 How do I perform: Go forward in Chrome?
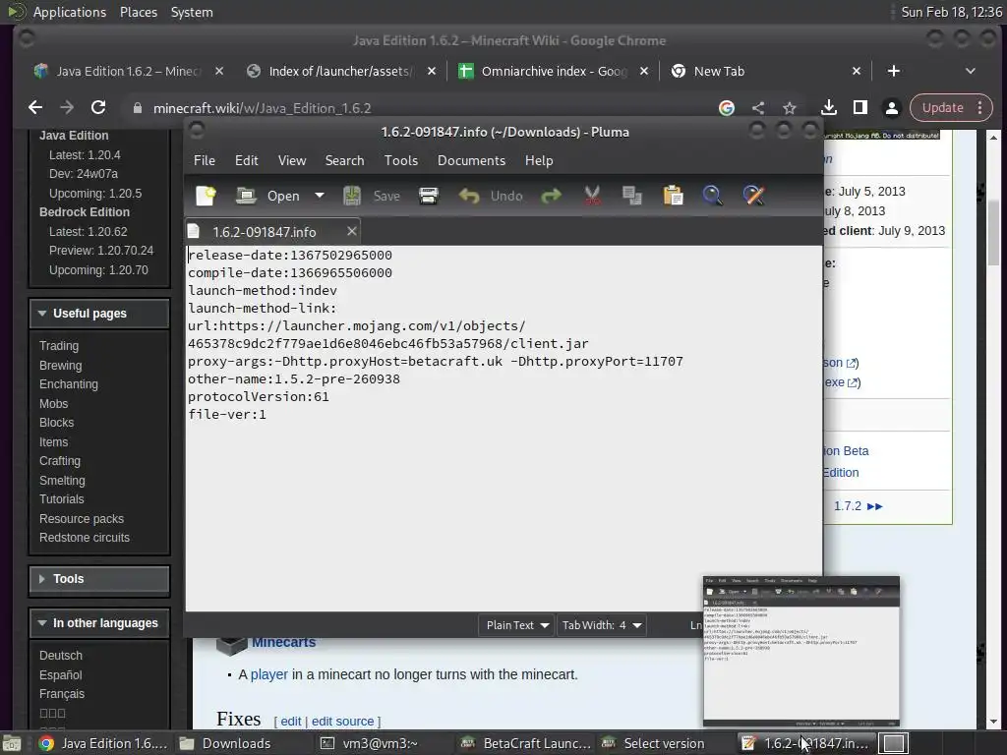(67, 108)
